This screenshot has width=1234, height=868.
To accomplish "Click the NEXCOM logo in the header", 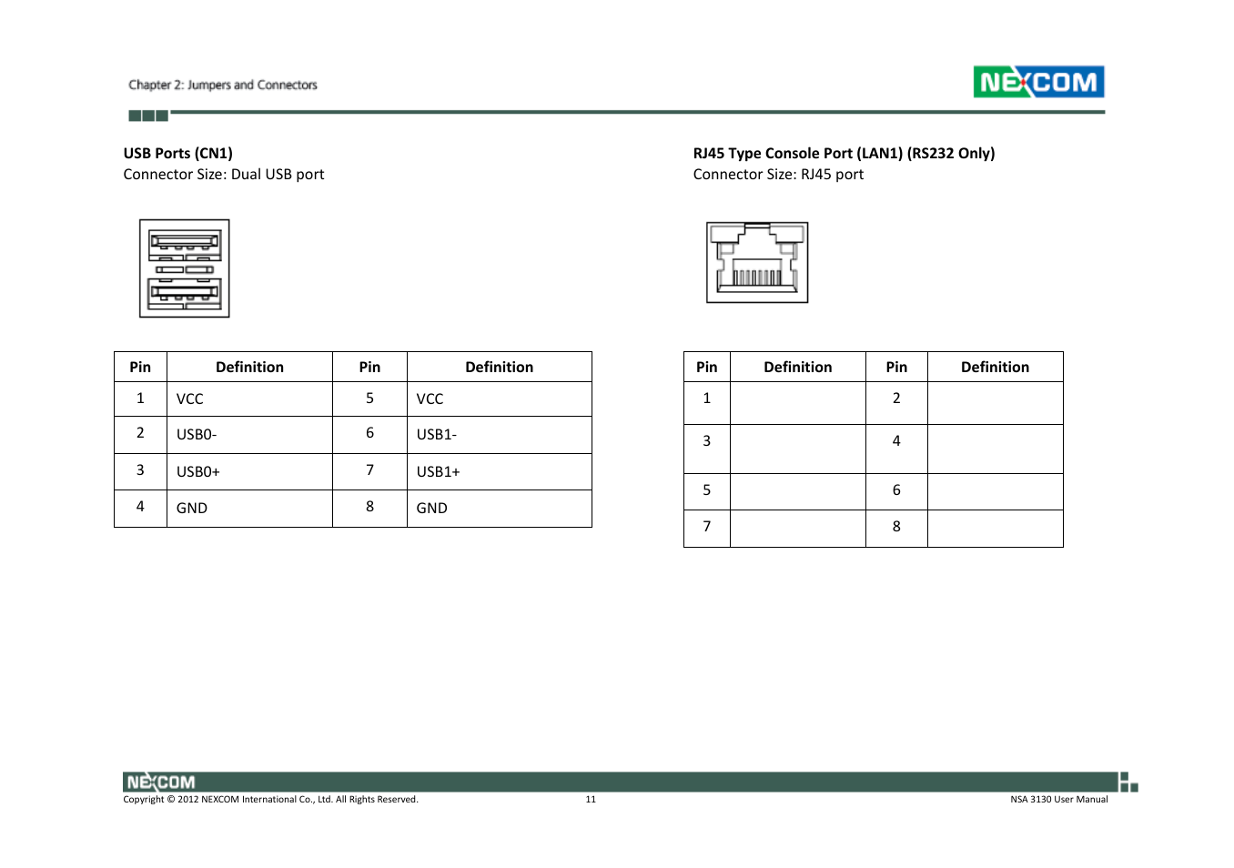I will point(1038,82).
